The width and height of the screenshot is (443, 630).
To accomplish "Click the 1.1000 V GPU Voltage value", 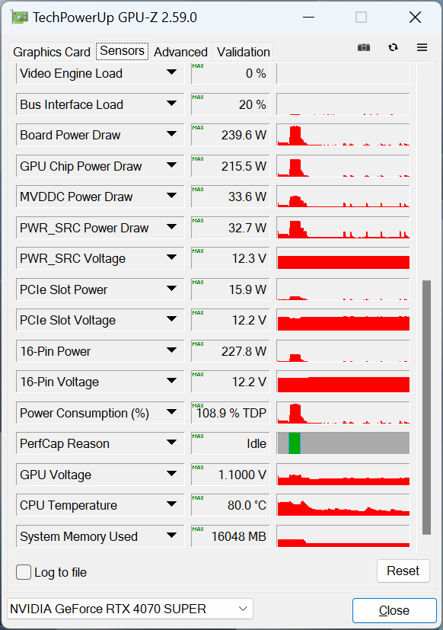I will pos(231,475).
